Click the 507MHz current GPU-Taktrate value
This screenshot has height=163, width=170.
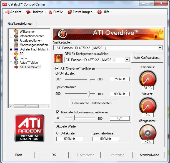(70, 139)
